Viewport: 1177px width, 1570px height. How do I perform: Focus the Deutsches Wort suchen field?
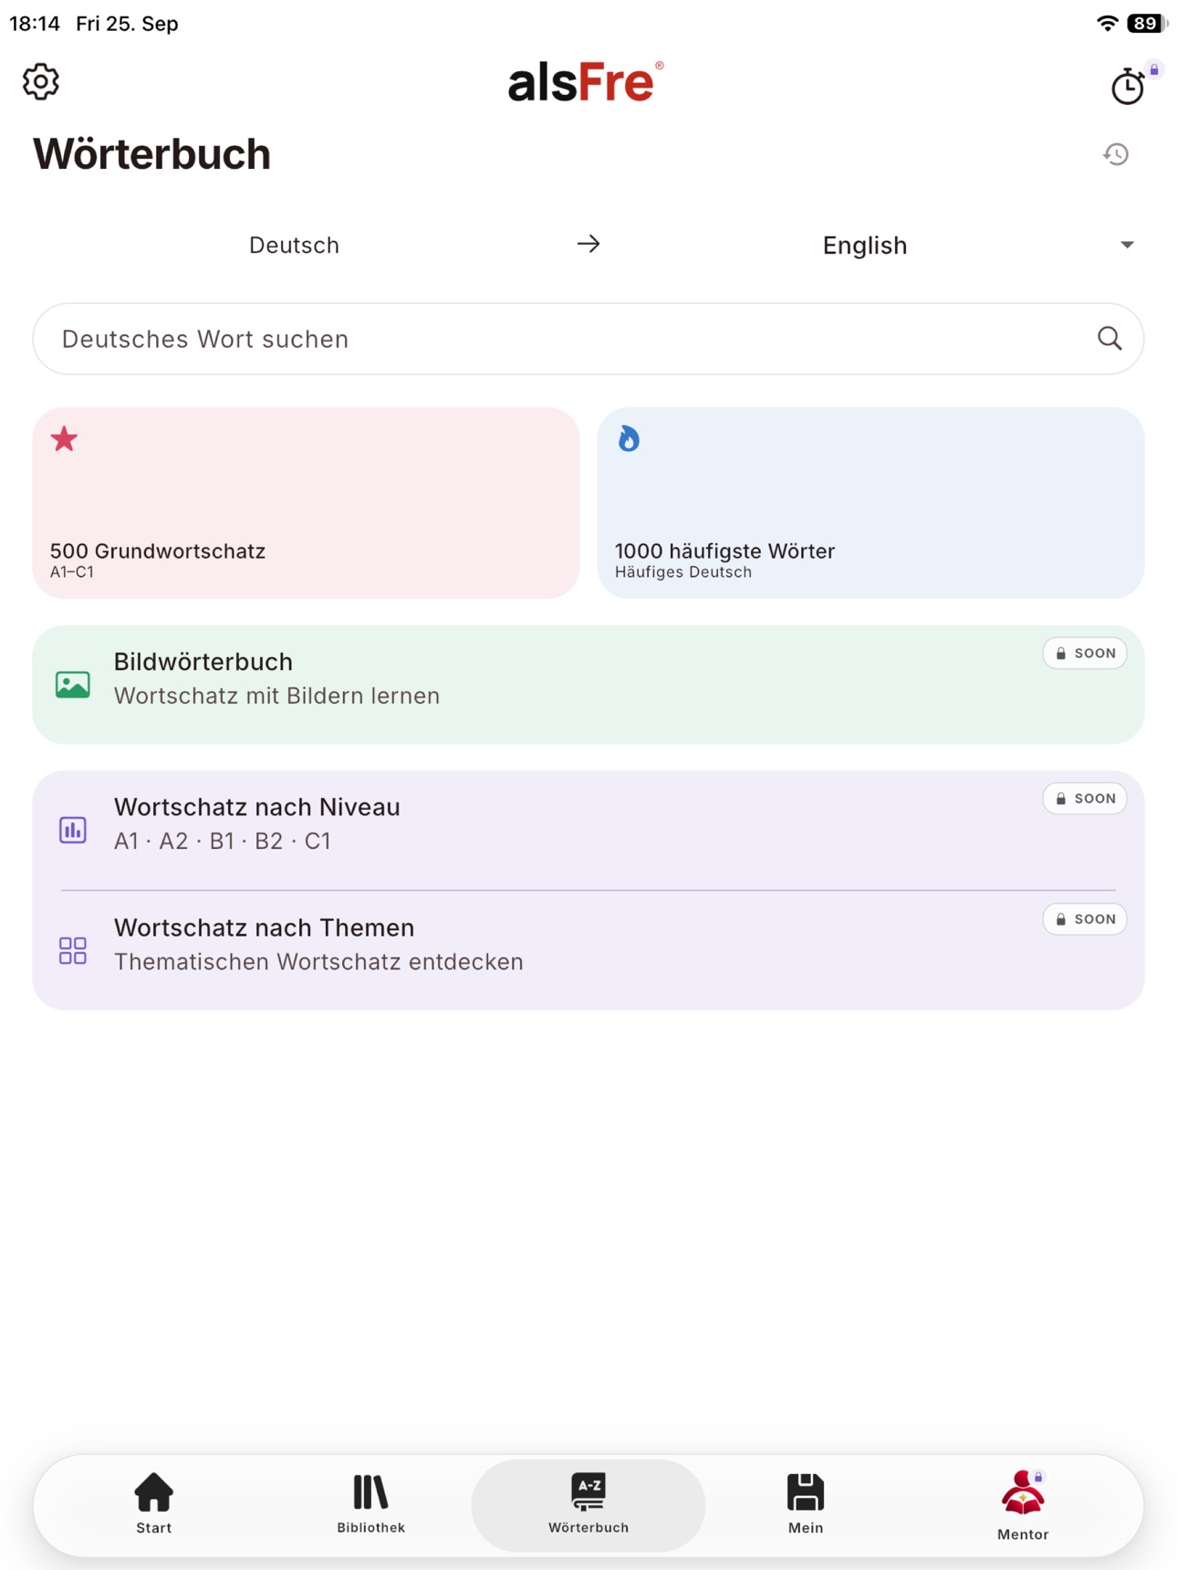point(588,339)
